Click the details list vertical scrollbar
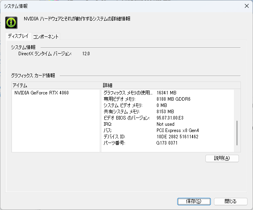 click(237, 133)
